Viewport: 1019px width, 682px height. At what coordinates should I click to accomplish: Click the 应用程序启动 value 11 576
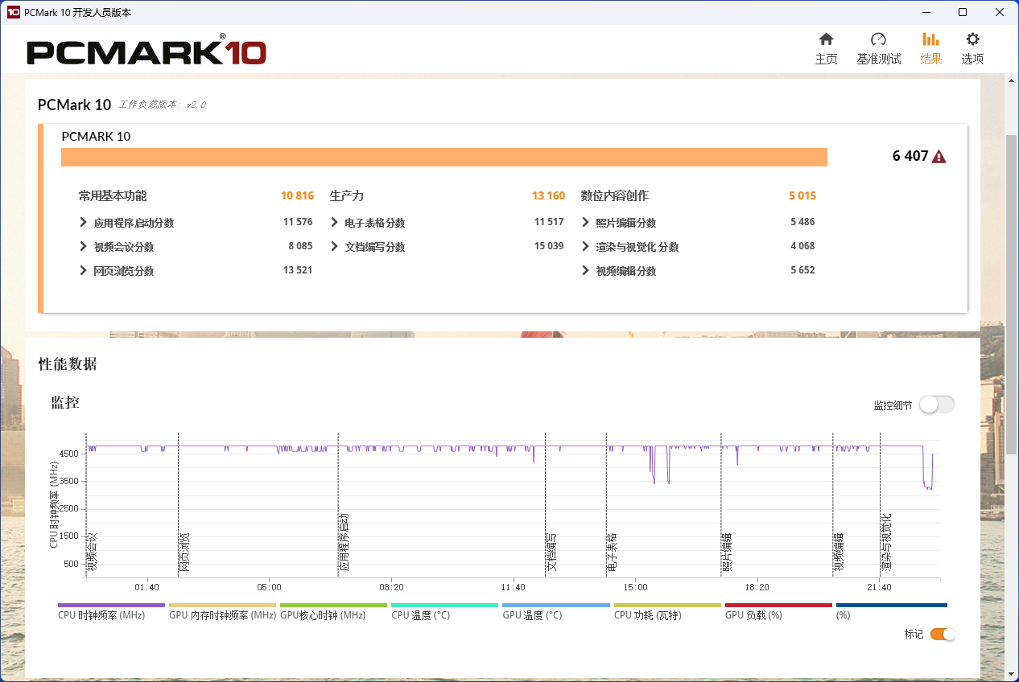click(x=297, y=222)
